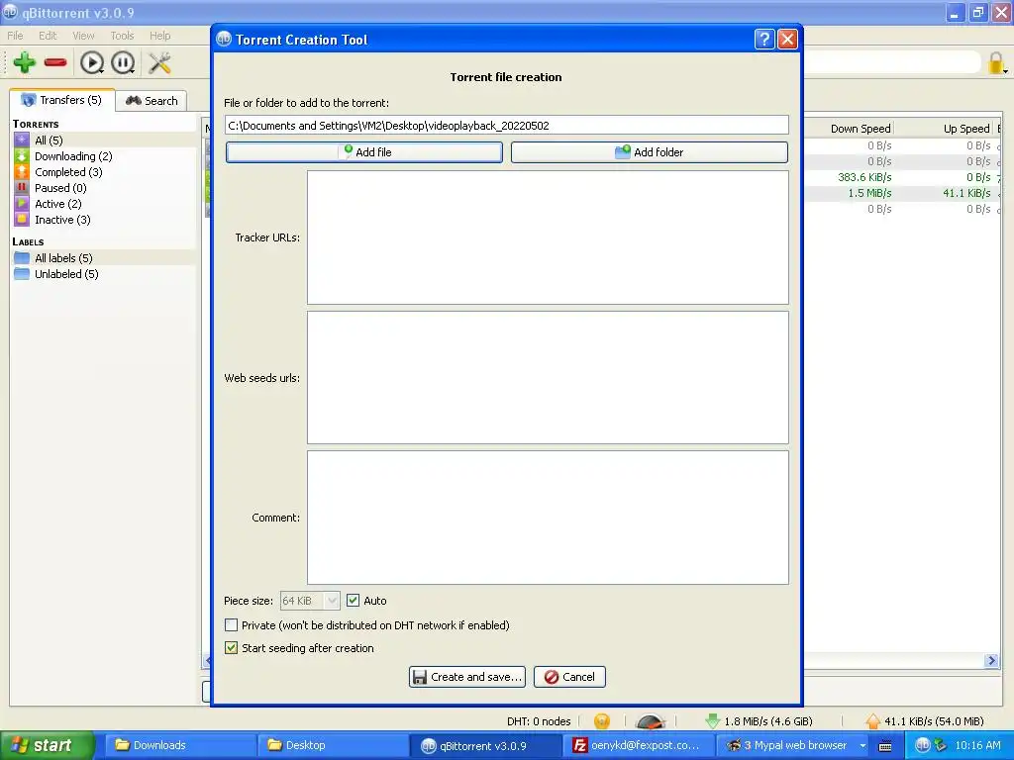Click the yellow connection status icon
Viewport: 1014px width, 760px height.
[601, 721]
